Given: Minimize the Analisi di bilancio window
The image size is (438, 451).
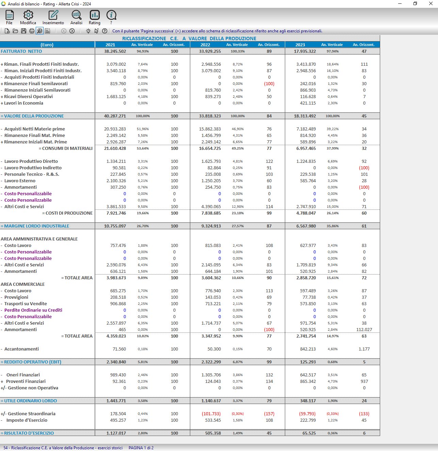Looking at the screenshot, I should point(400,3).
